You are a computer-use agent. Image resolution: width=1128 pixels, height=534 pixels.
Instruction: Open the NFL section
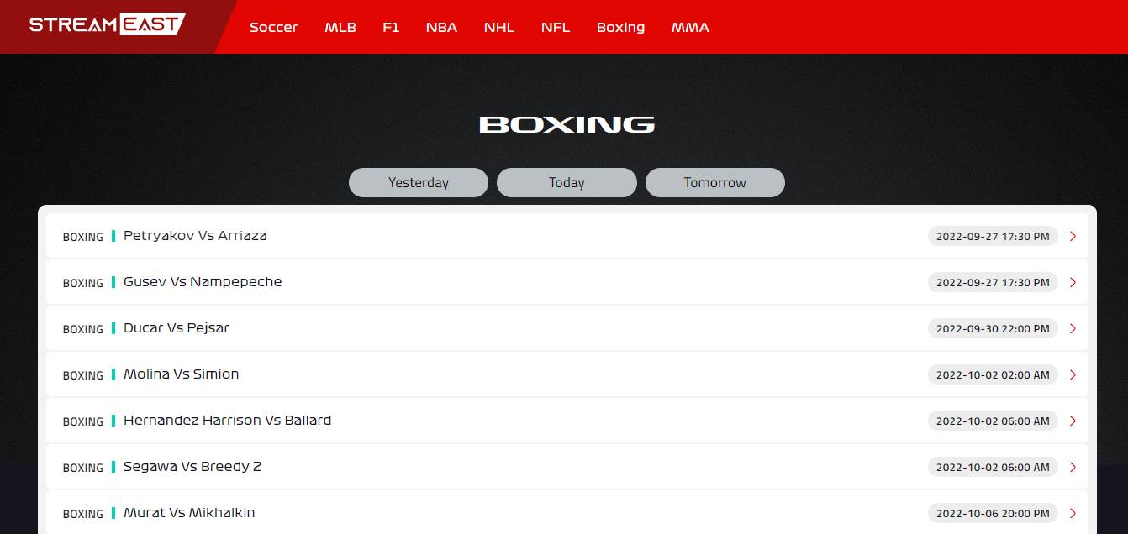coord(556,27)
